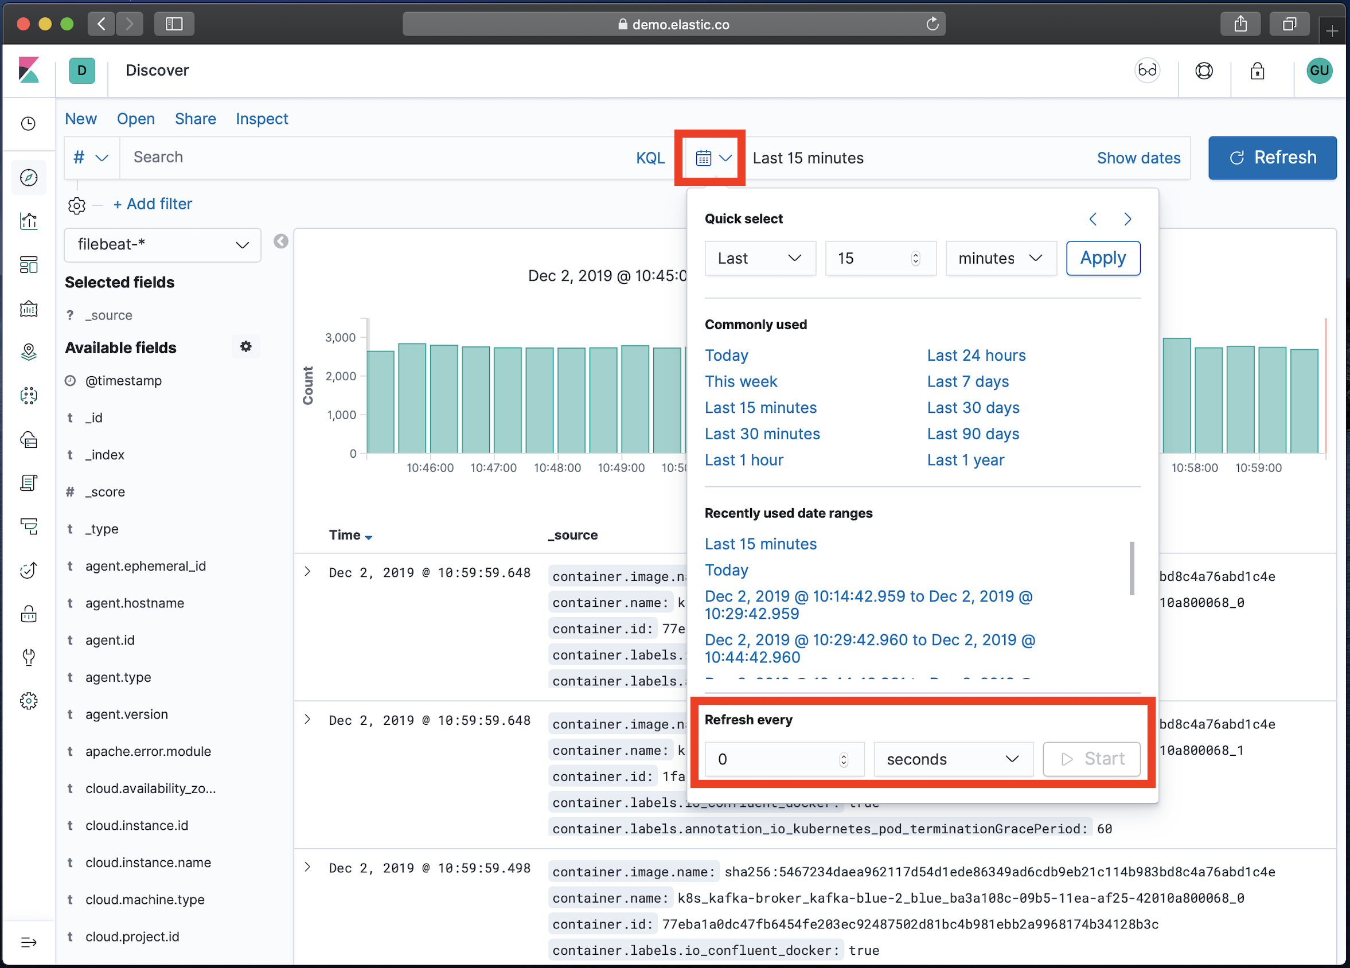Click the help lifebuoy icon in header
The image size is (1350, 968).
(x=1204, y=71)
